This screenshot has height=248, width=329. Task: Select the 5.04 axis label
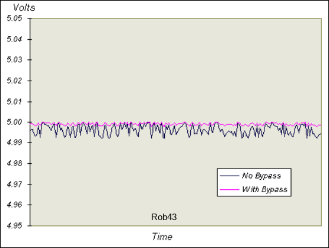coord(14,39)
